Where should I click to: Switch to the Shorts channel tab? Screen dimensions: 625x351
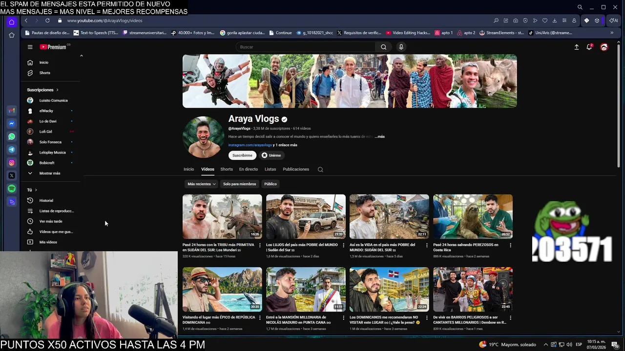(x=227, y=169)
